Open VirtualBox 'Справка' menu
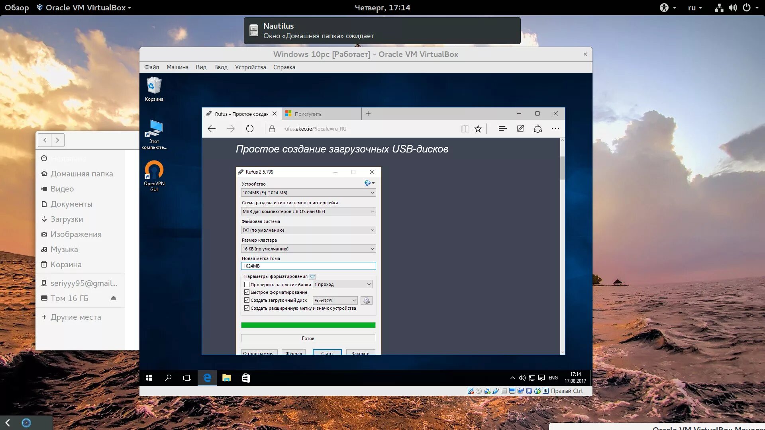Image resolution: width=765 pixels, height=430 pixels. click(284, 67)
